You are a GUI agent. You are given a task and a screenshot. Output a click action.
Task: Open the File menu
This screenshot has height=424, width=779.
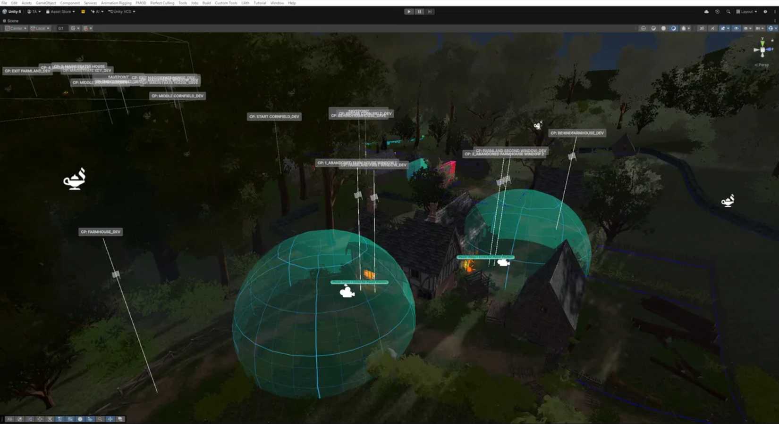(4, 3)
